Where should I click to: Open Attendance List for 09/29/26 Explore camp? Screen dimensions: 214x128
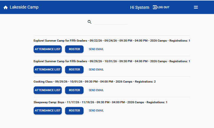pos(48,70)
